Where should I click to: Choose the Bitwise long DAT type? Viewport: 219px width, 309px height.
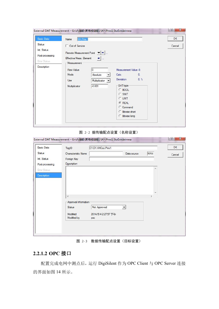(120, 116)
